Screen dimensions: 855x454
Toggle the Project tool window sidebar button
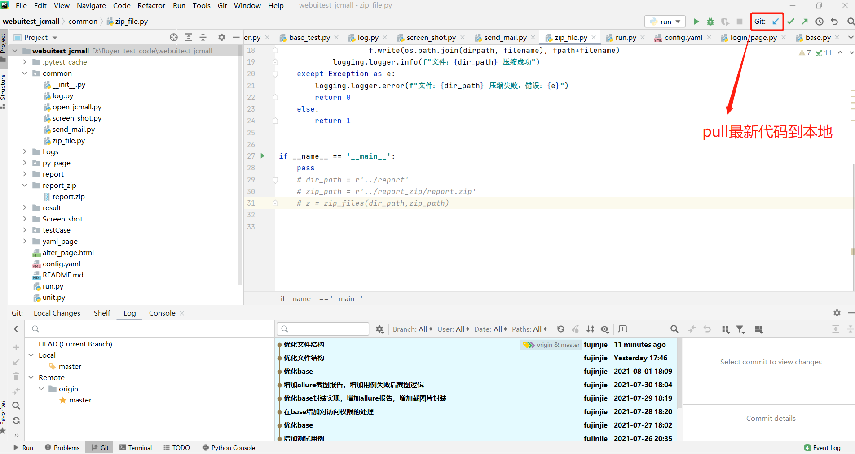click(x=3, y=45)
